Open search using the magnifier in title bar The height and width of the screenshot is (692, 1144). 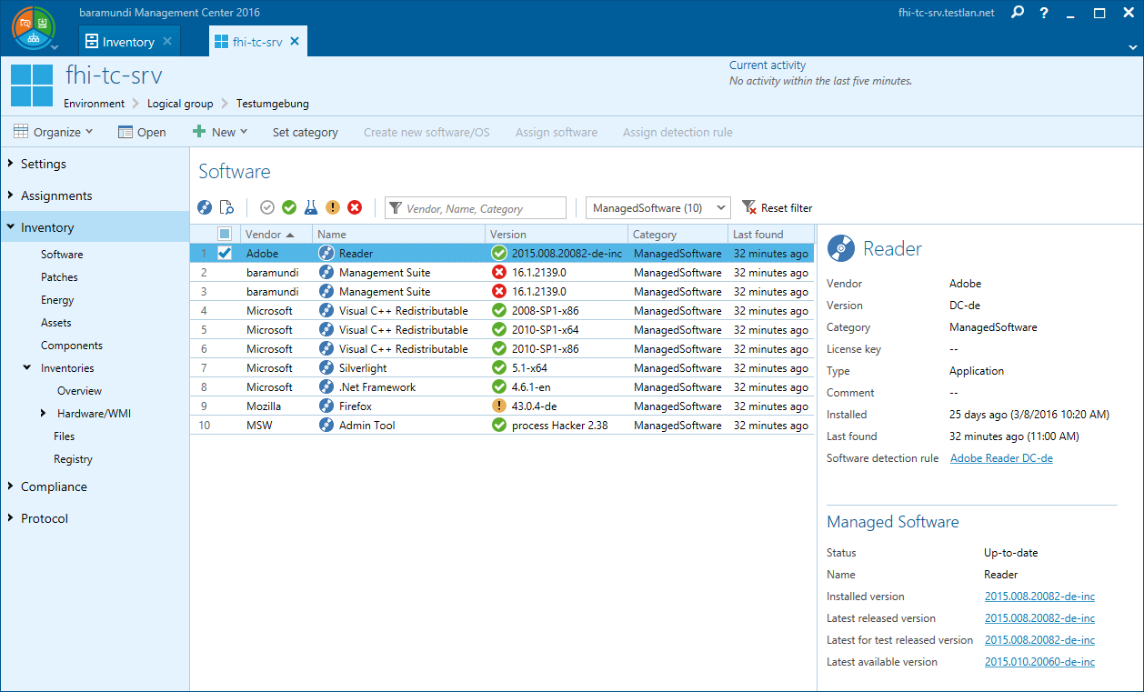click(1017, 13)
